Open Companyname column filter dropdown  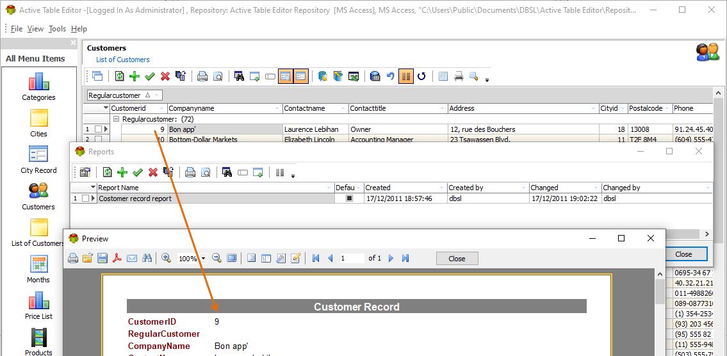(x=277, y=108)
